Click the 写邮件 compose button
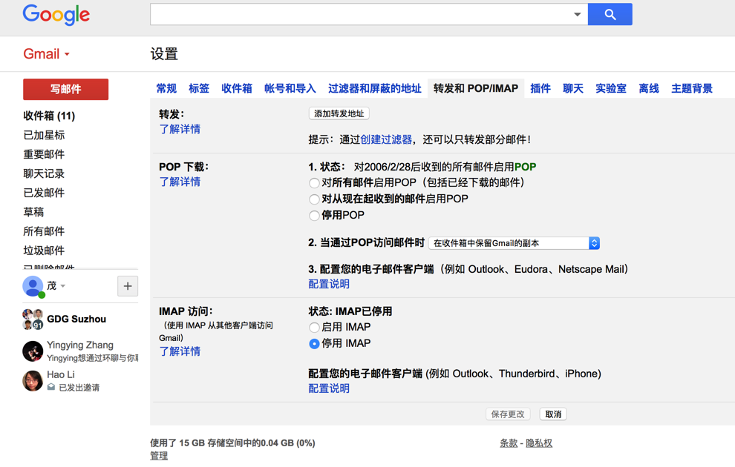Screen dimensions: 735x467 [65, 89]
